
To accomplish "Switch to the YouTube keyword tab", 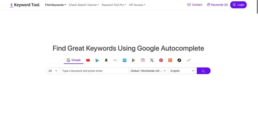I will 88,60.
